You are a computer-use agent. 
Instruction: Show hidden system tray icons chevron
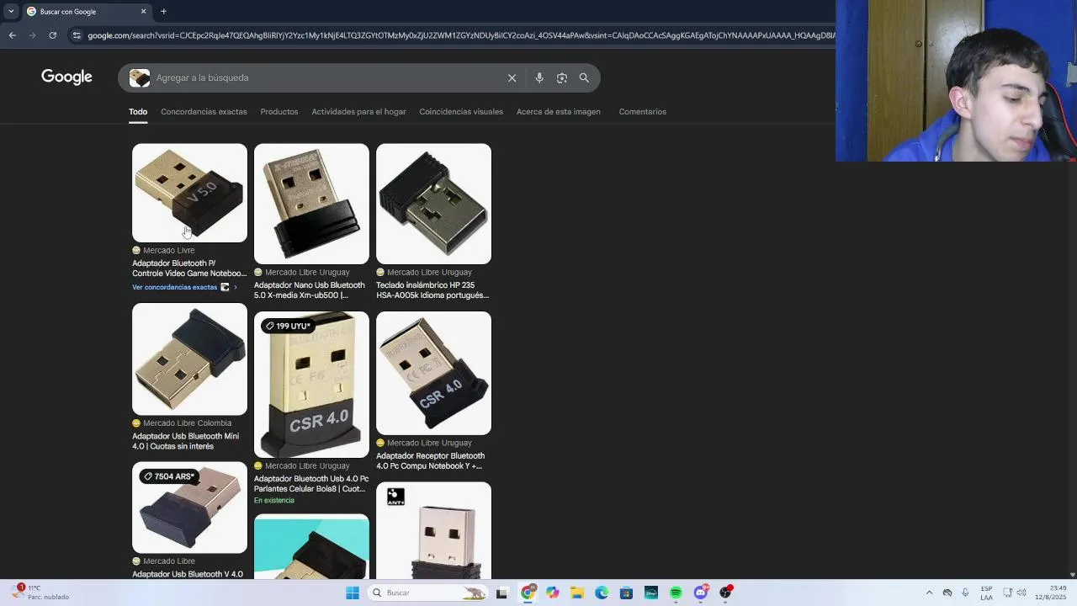click(x=929, y=593)
